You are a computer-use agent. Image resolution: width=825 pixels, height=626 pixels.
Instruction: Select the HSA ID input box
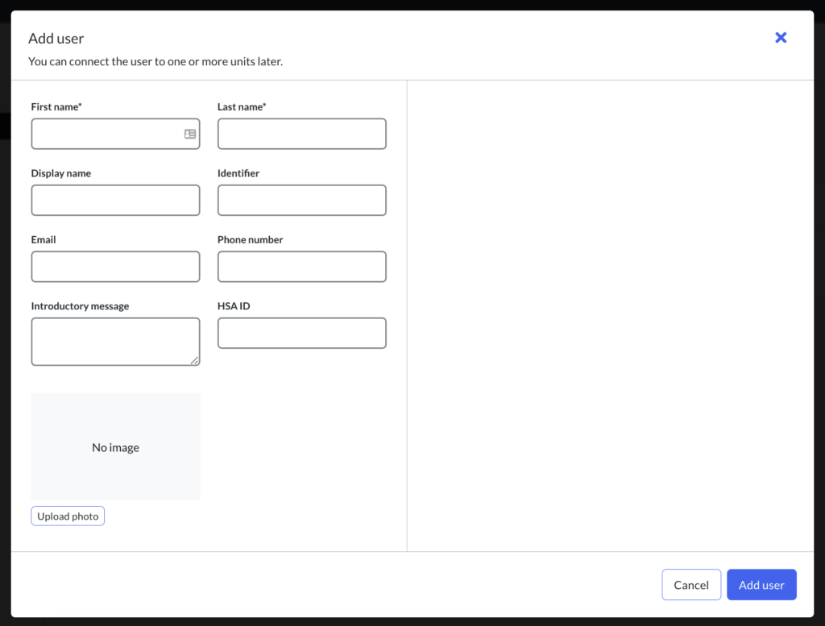tap(301, 333)
